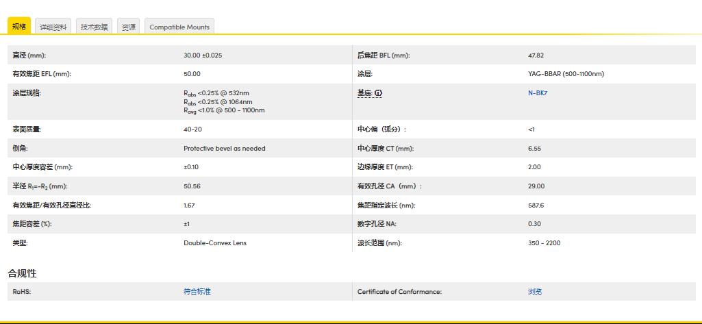The image size is (702, 324).
Task: Click the 符合标准 RoHS link
Action: point(197,292)
